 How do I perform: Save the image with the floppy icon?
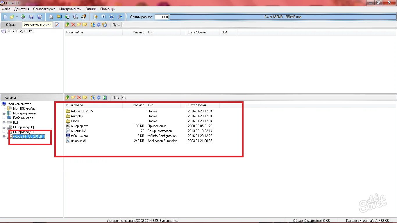point(31,17)
